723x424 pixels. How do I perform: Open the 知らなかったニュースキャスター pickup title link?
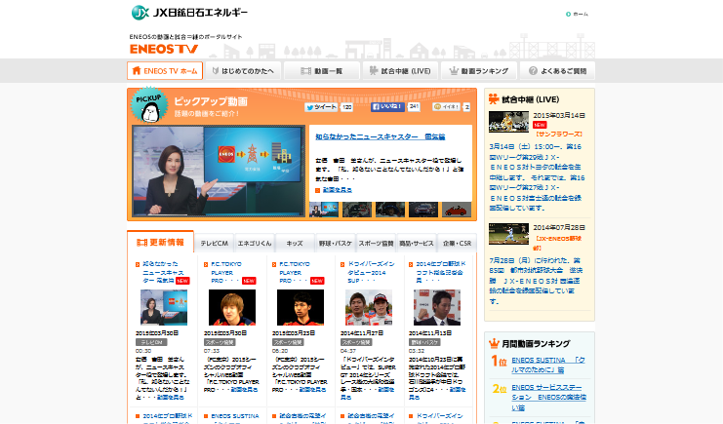pos(381,136)
